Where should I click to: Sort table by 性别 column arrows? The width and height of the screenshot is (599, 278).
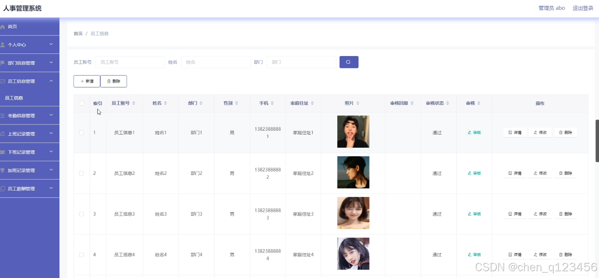pyautogui.click(x=237, y=103)
